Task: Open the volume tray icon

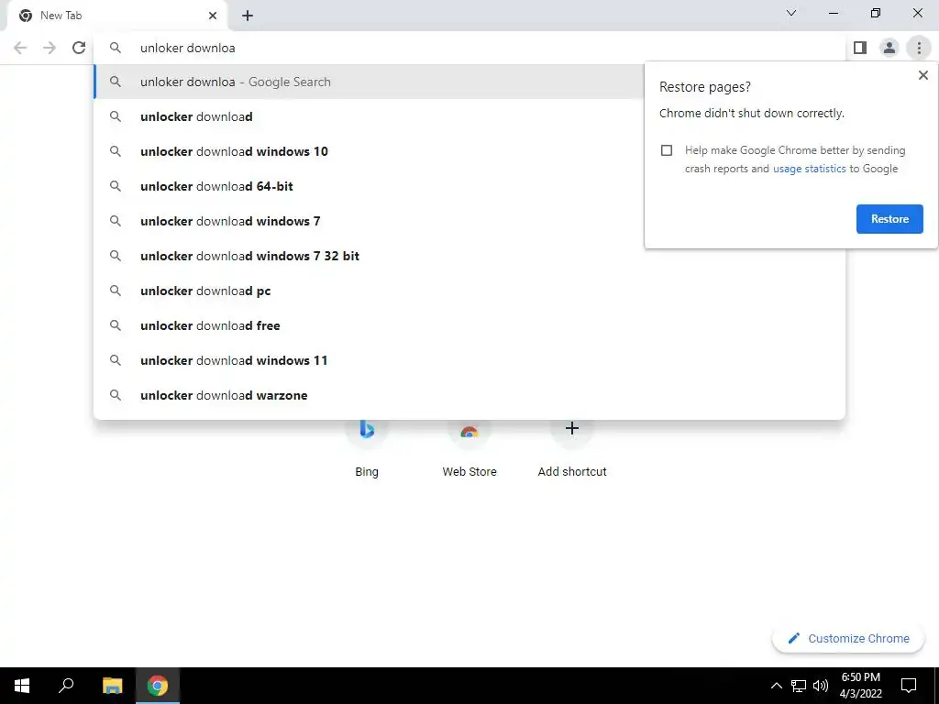Action: 821,686
